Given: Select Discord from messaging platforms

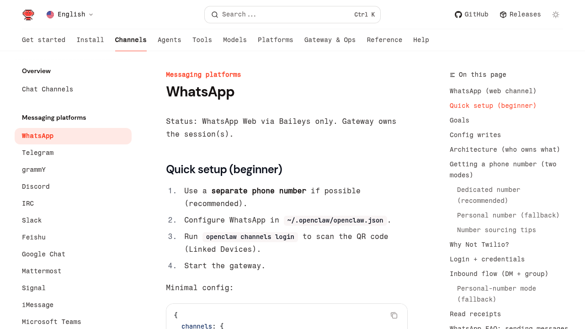Looking at the screenshot, I should click(x=36, y=187).
